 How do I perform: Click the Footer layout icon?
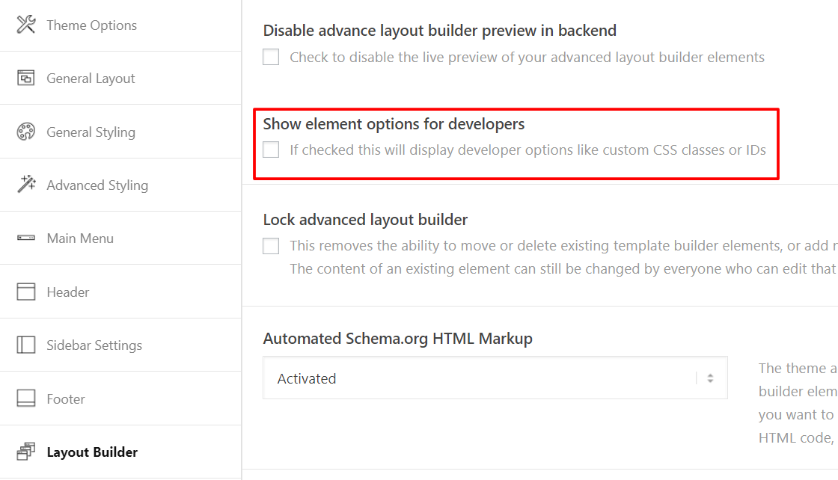pyautogui.click(x=26, y=399)
